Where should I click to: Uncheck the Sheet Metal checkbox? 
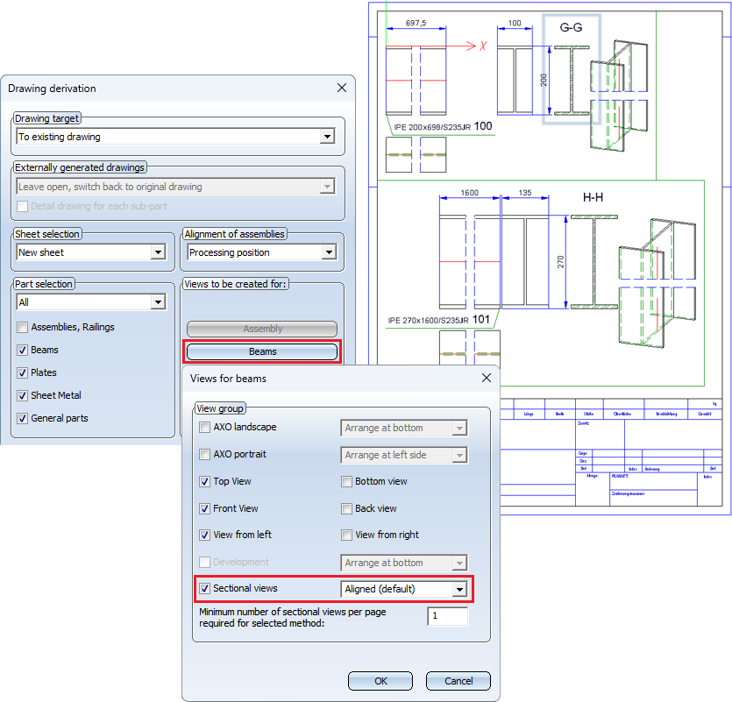tap(23, 396)
